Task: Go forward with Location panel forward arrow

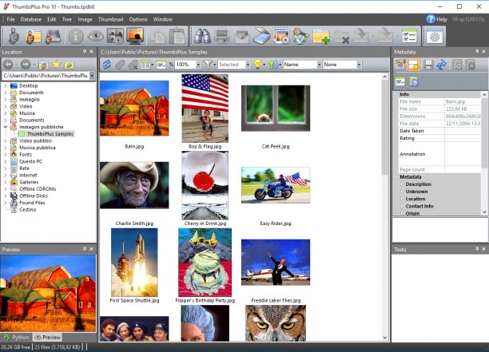Action: coord(26,65)
